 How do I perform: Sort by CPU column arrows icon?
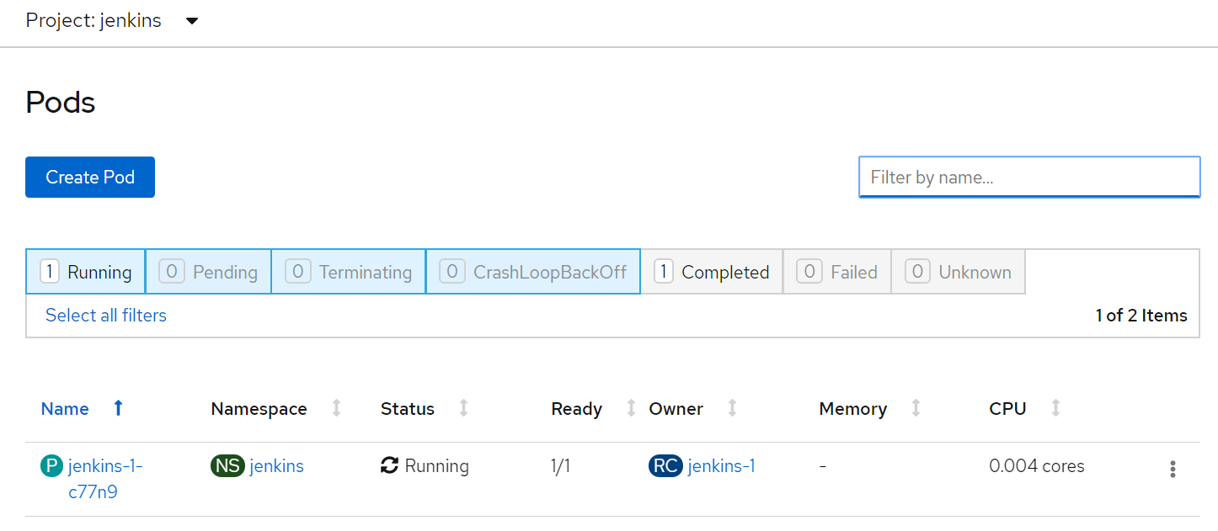pyautogui.click(x=1055, y=408)
